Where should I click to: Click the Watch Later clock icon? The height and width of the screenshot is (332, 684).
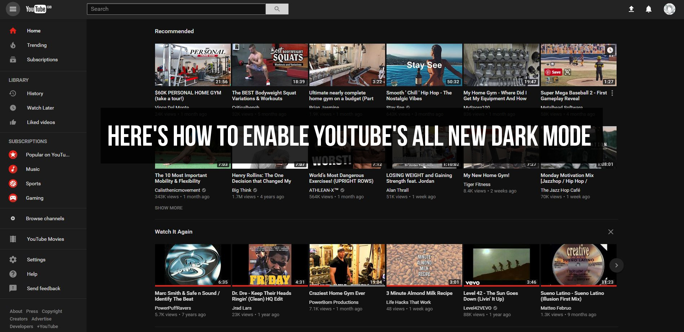pyautogui.click(x=13, y=108)
